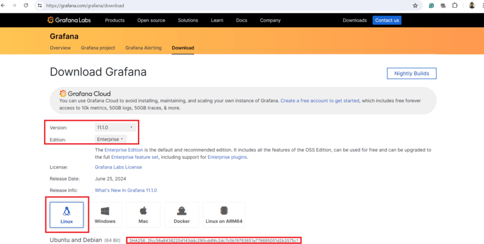484x244 pixels.
Task: Open site information icon in address bar
Action: (39, 5)
